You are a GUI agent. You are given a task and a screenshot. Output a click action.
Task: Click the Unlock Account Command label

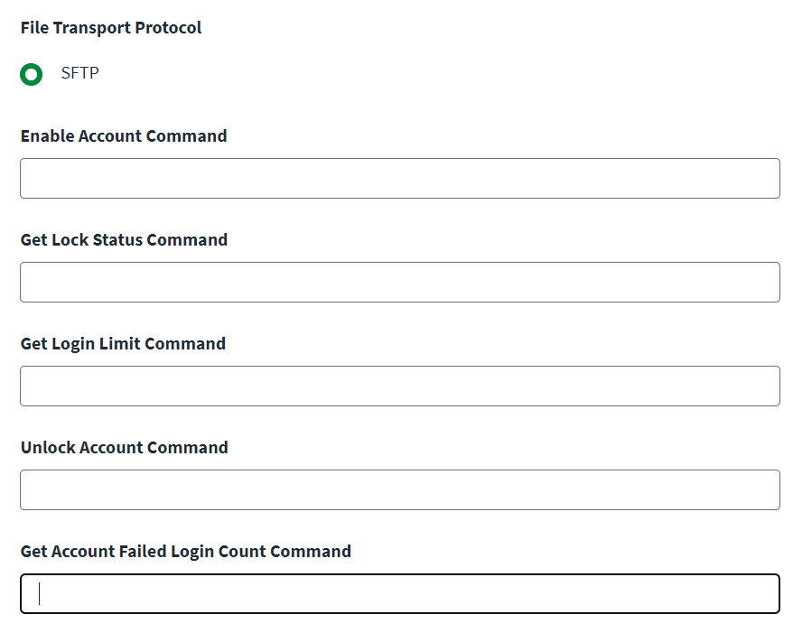[x=125, y=448]
